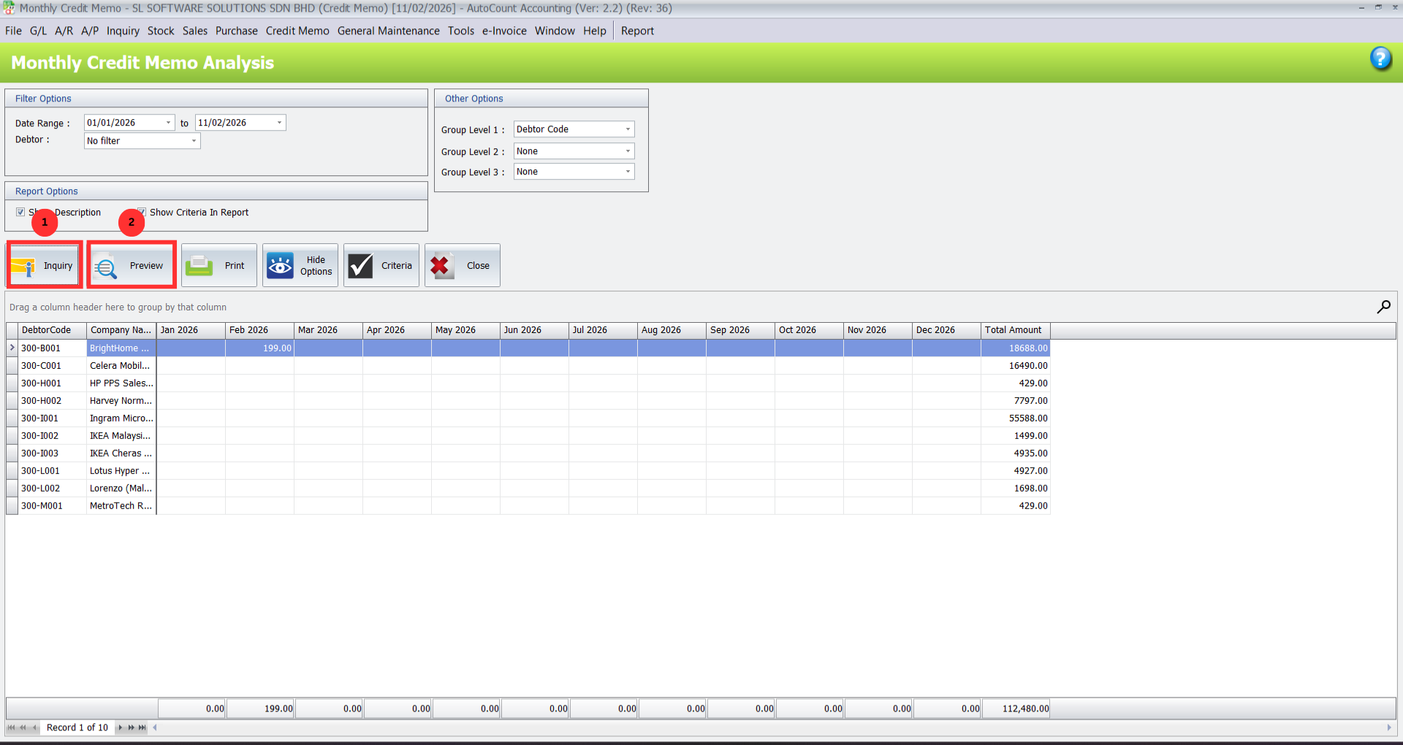Toggle the Show Description checkbox

click(x=20, y=212)
